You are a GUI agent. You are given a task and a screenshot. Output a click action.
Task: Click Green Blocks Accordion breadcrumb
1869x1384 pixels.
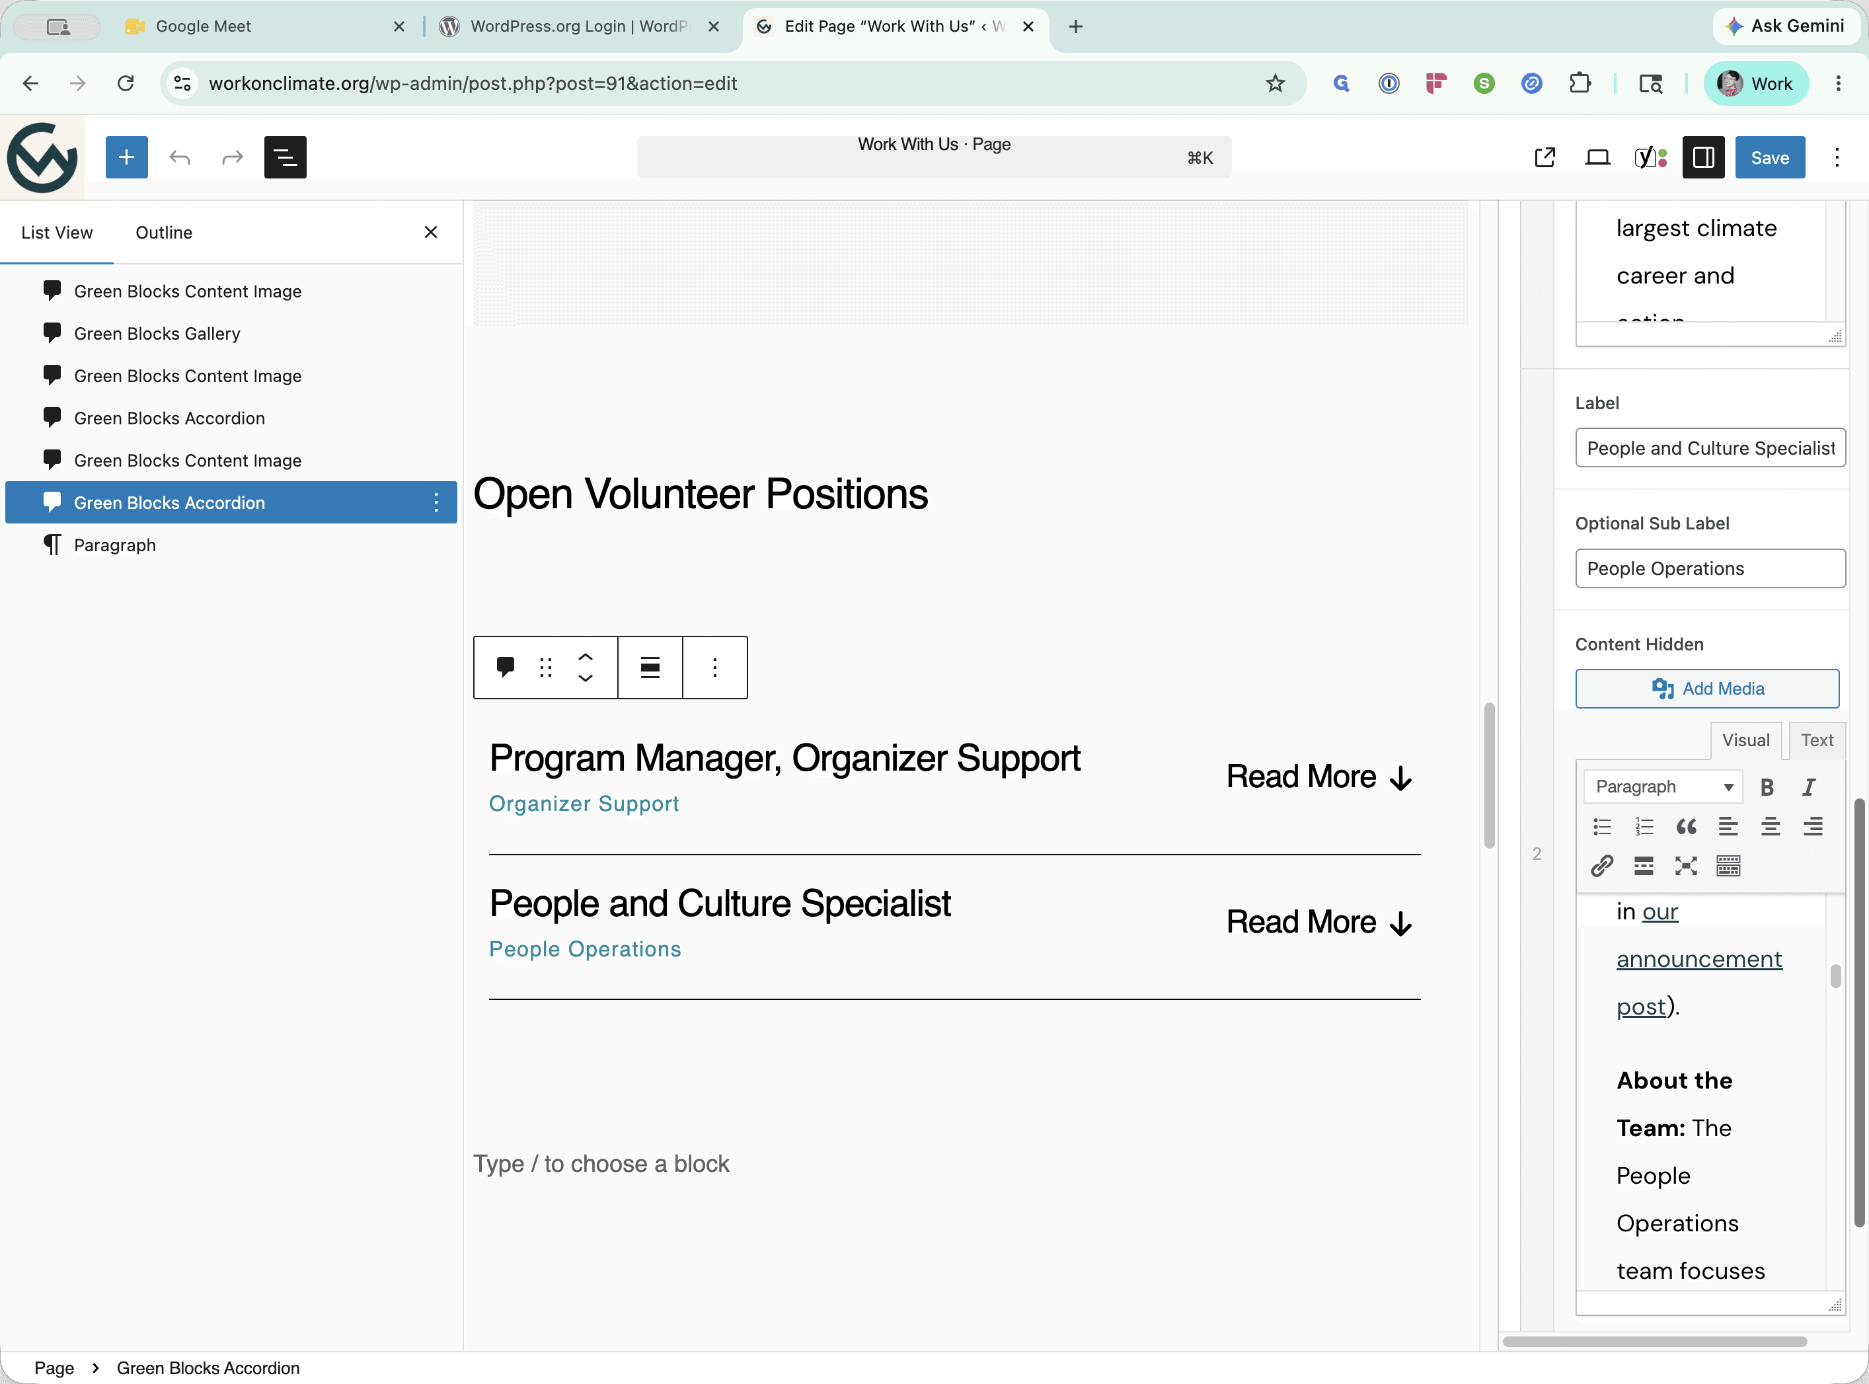point(208,1368)
